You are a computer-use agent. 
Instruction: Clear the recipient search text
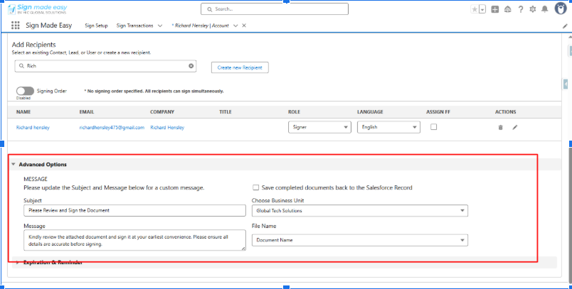click(x=191, y=66)
